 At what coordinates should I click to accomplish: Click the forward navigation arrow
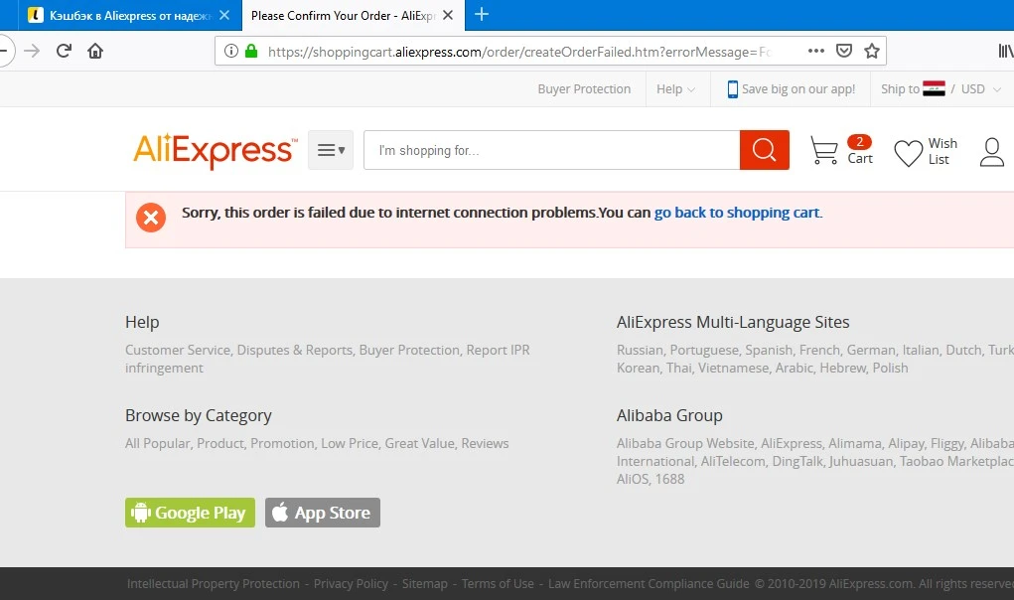32,51
